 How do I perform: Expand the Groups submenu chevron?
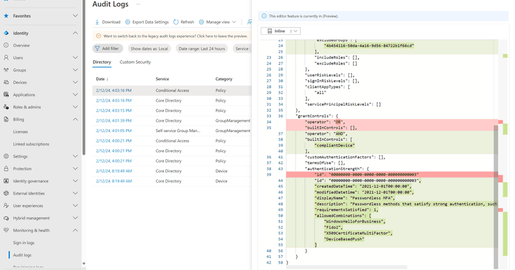tap(75, 70)
